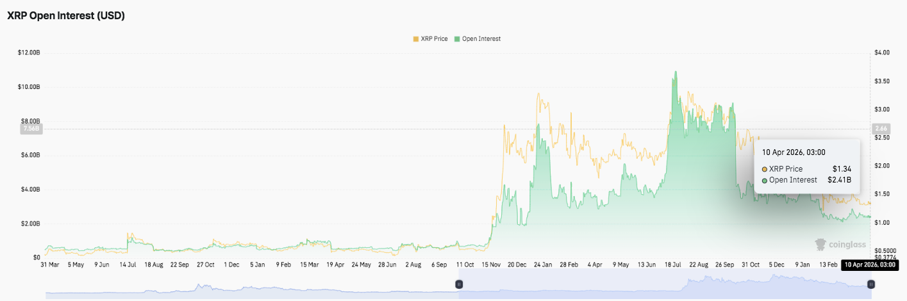
Task: Click the right range slider handle
Action: 871,284
